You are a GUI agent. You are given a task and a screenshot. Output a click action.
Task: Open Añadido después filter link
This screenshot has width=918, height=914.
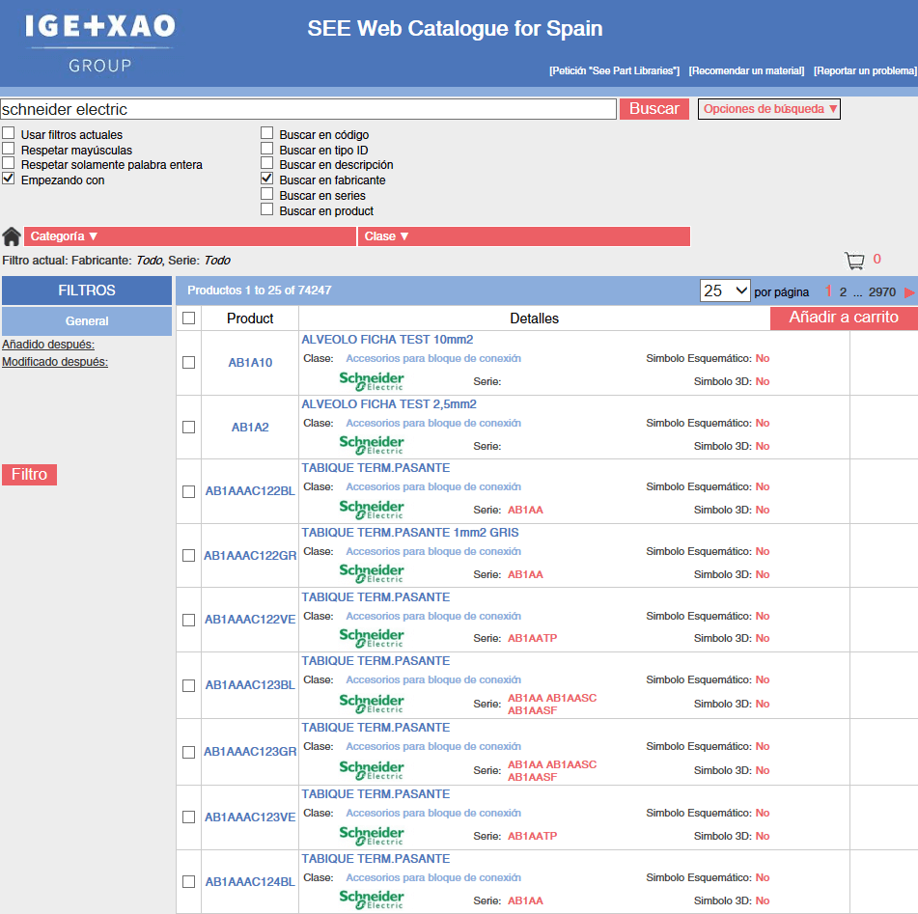[48, 345]
